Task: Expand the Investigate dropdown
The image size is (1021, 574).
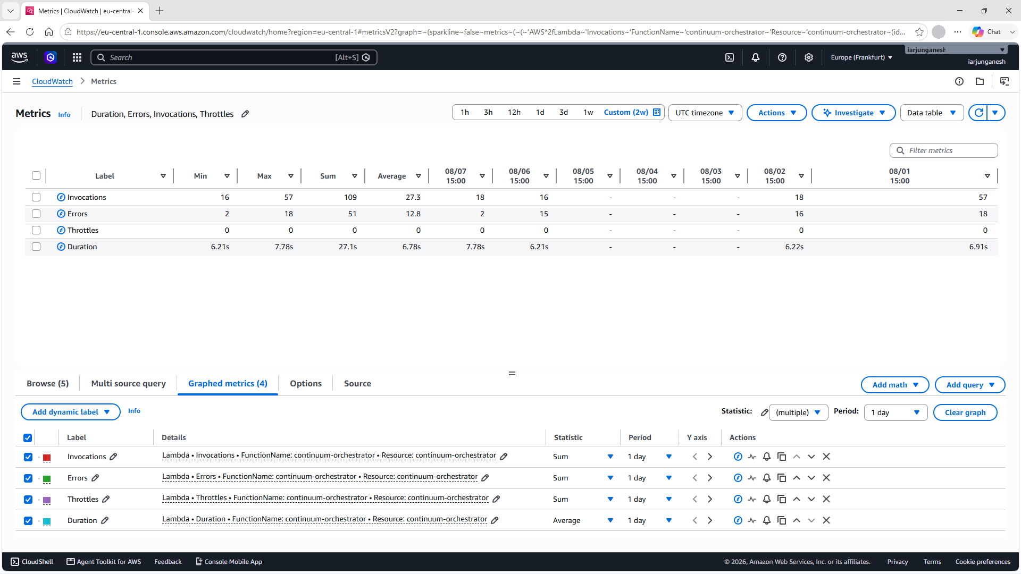Action: [853, 113]
